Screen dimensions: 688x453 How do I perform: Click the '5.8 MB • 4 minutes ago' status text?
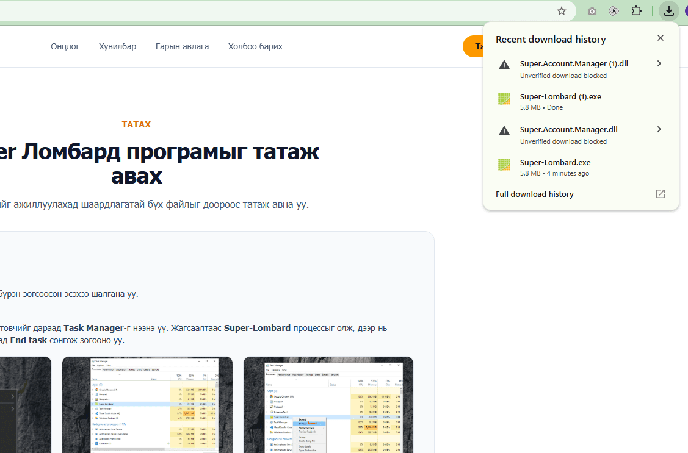click(x=554, y=173)
